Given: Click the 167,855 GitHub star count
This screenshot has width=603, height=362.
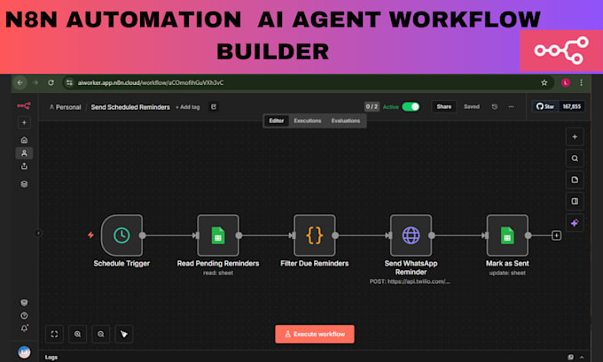Looking at the screenshot, I should (571, 106).
